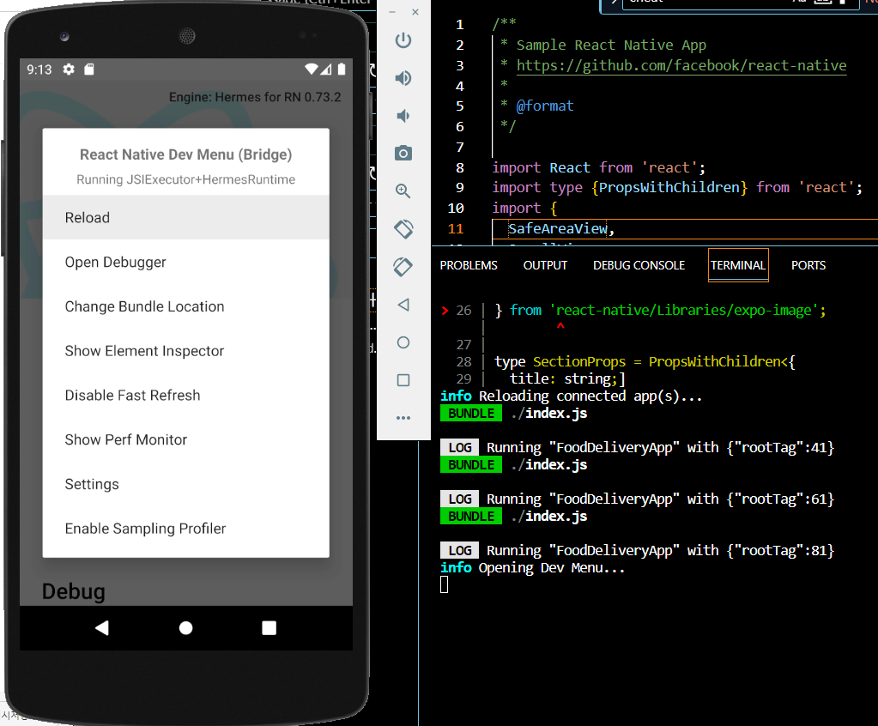878x726 pixels.
Task: Open the github.com/facebook/react-native link
Action: (x=681, y=65)
